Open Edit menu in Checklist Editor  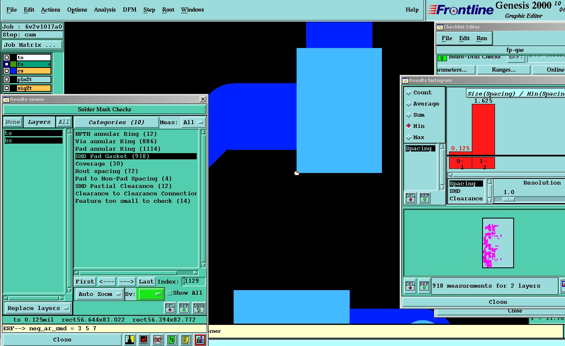coord(464,38)
